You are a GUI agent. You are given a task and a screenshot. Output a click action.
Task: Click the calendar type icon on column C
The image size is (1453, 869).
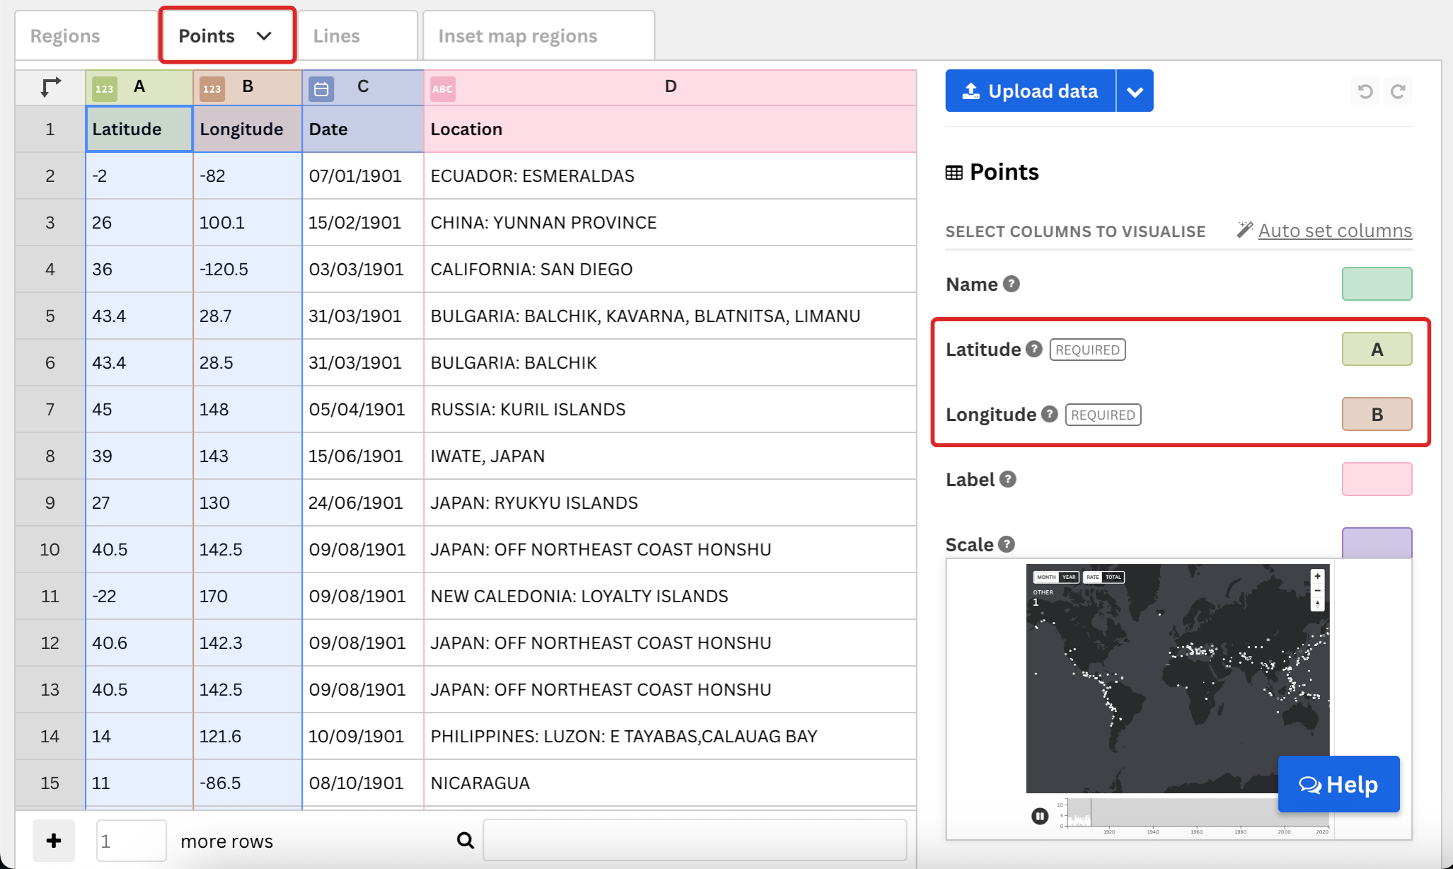click(321, 89)
